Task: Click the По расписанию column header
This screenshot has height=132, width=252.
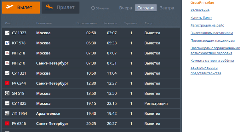Action: pyautogui.click(x=86, y=23)
